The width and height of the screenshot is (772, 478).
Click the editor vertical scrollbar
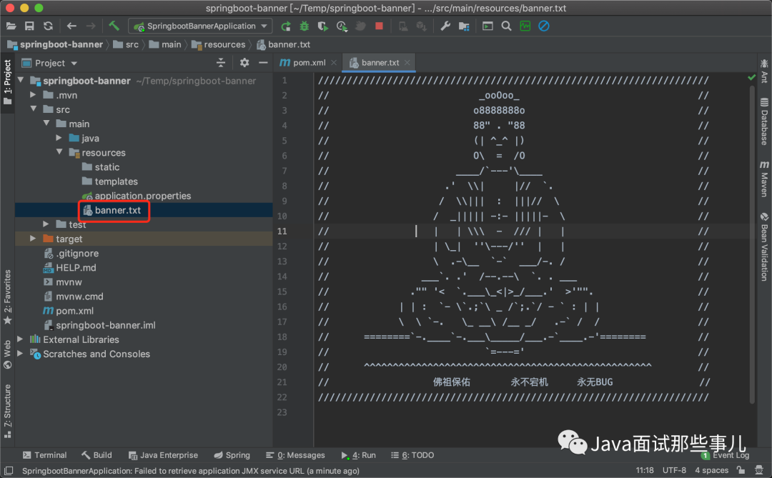[752, 244]
